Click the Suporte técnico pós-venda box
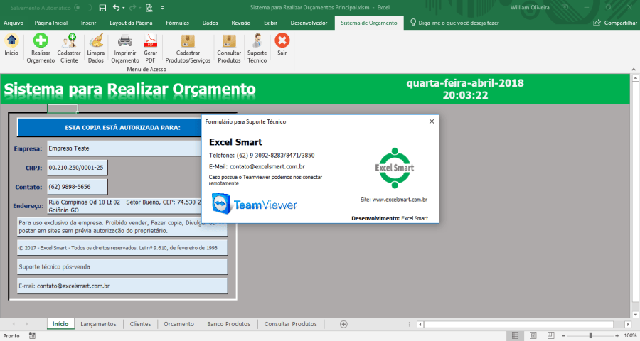 click(122, 267)
